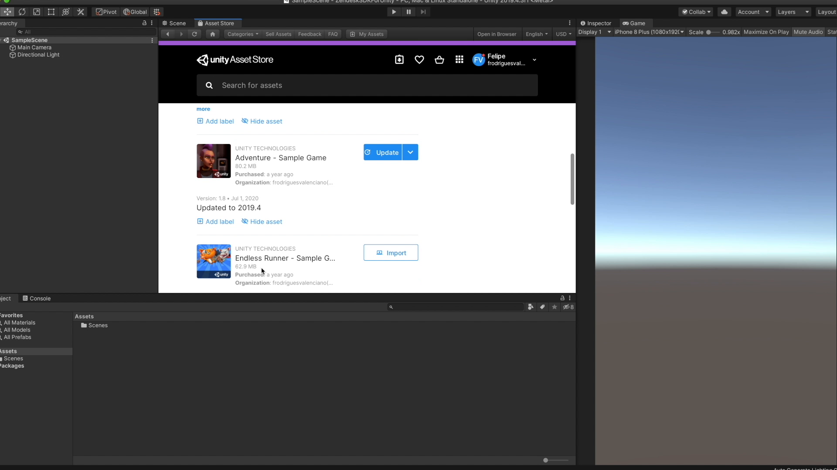Select the Scale tool
The height and width of the screenshot is (470, 837).
[x=37, y=12]
